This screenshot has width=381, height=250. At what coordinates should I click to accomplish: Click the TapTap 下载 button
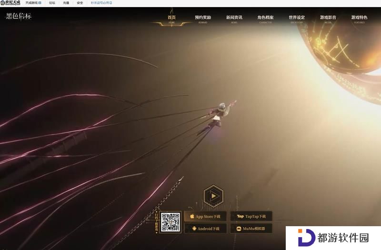click(251, 216)
